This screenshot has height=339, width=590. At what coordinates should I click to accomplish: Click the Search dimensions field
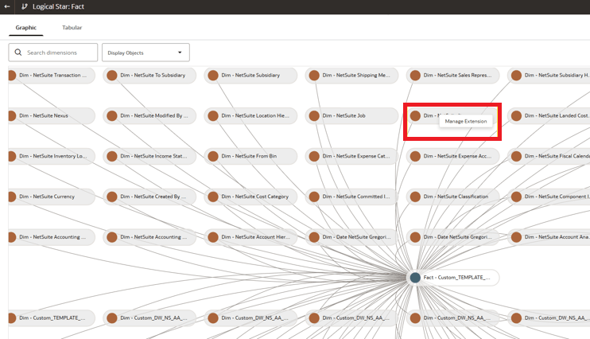[x=53, y=53]
